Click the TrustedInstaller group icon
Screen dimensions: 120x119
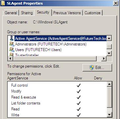[x=12, y=54]
